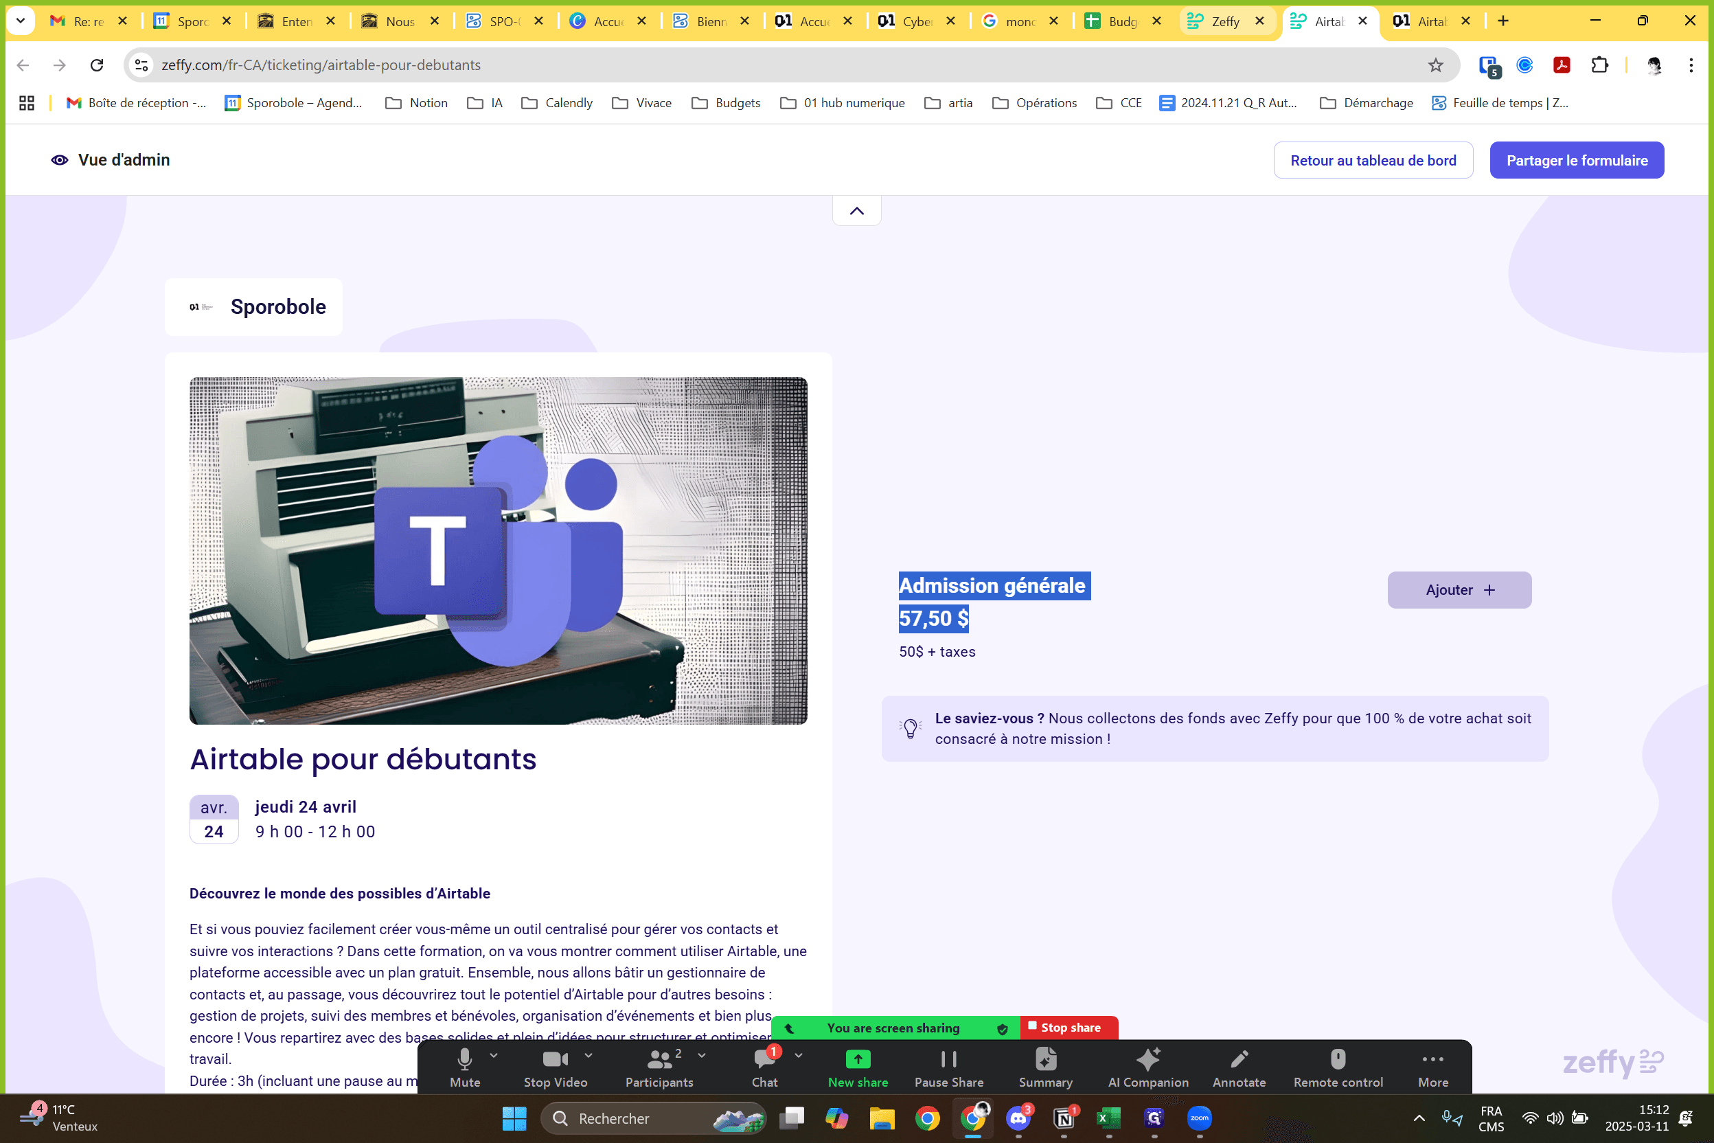Open the tab search dropdown in Chrome
The height and width of the screenshot is (1143, 1714).
pos(21,21)
